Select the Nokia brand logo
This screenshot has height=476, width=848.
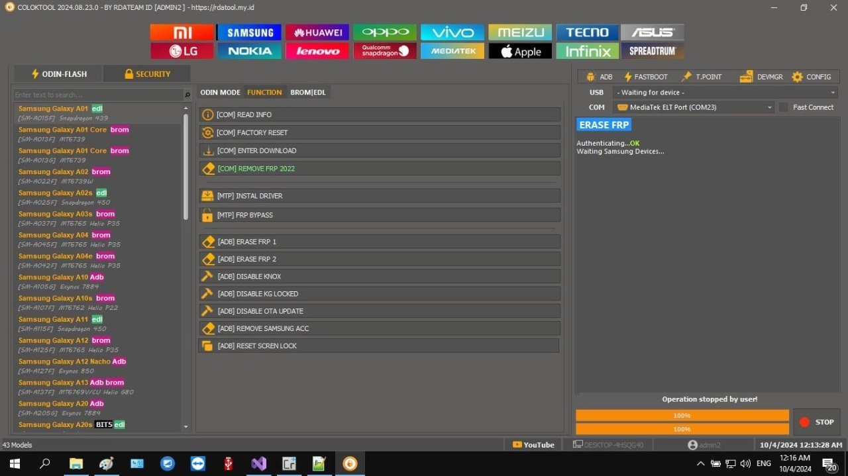coord(250,51)
